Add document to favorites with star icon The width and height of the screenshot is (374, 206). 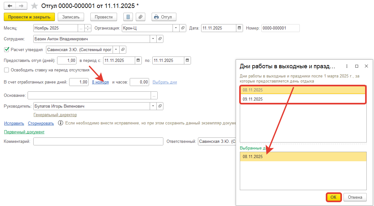coord(35,6)
